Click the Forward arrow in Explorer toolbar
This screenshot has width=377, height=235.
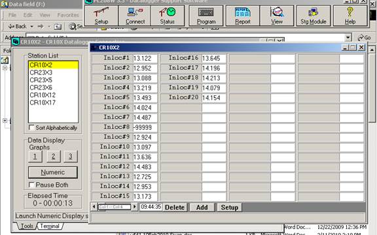(41, 26)
